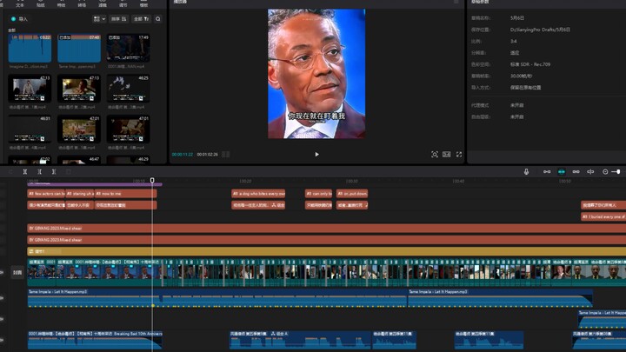The width and height of the screenshot is (626, 352).
Task: Click the timeline split tool
Action: (24, 171)
